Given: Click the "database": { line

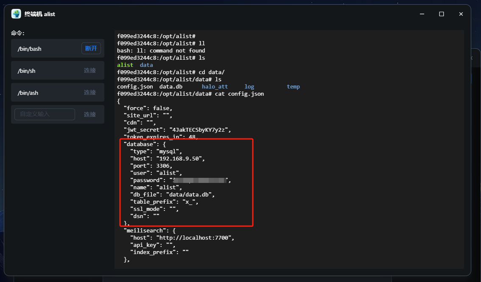Looking at the screenshot, I should [145, 144].
